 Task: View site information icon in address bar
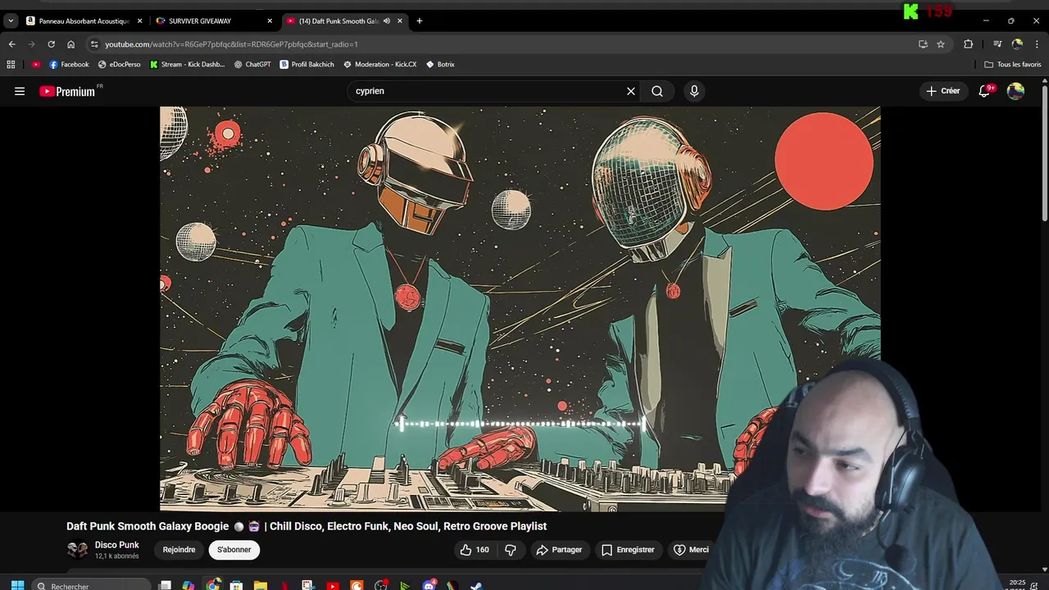(x=94, y=44)
